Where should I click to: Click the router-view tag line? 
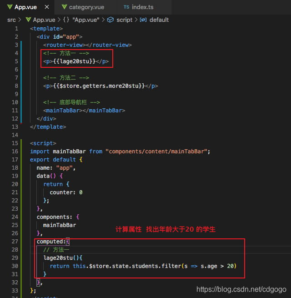click(87, 45)
